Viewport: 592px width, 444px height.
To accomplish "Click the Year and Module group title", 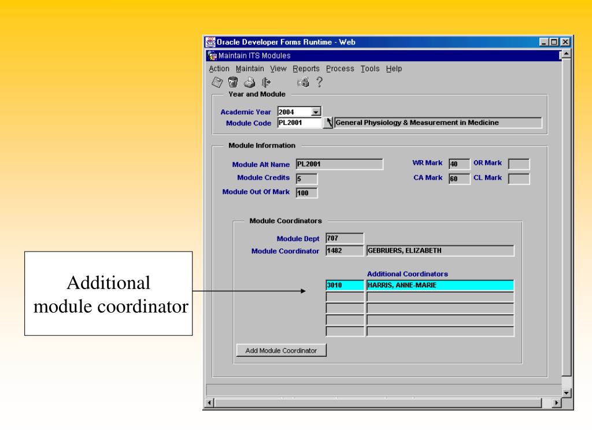I will click(257, 94).
